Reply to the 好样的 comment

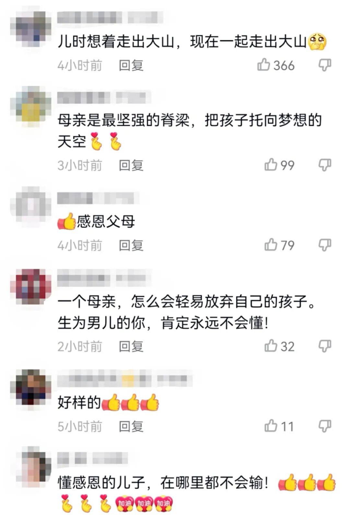click(x=131, y=426)
